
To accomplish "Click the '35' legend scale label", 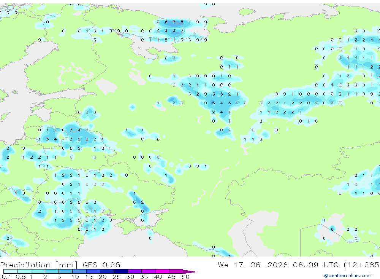I will point(144,277).
